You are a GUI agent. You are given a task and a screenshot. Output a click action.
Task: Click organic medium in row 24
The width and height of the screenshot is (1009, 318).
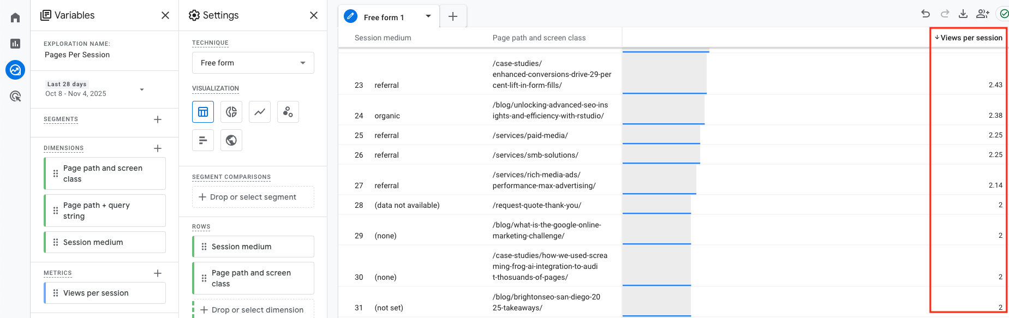point(387,116)
